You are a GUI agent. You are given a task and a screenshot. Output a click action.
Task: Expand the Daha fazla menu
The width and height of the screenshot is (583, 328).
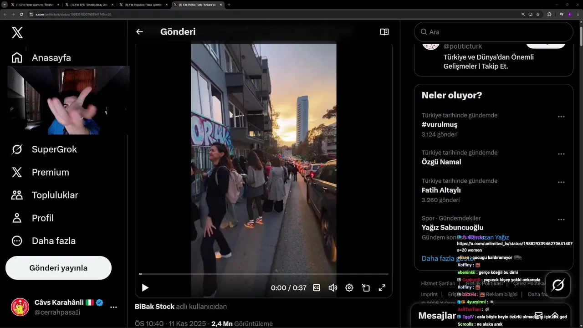tap(43, 241)
